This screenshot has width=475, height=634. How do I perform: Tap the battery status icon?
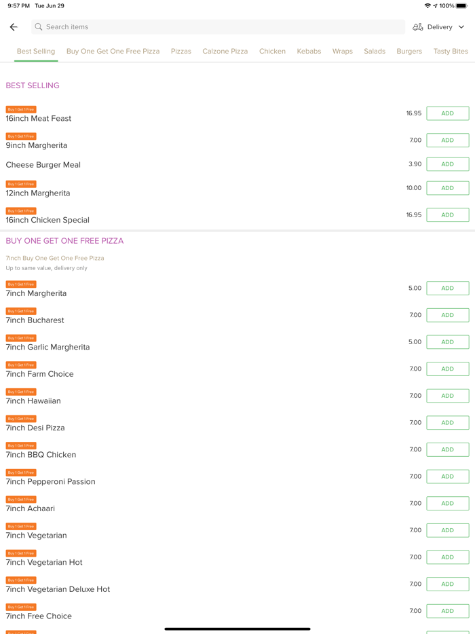461,6
